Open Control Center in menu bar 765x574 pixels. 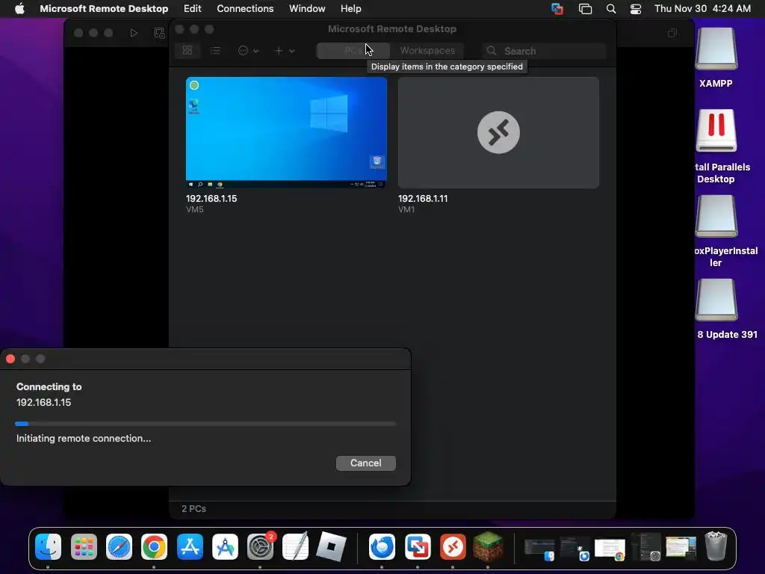click(636, 8)
